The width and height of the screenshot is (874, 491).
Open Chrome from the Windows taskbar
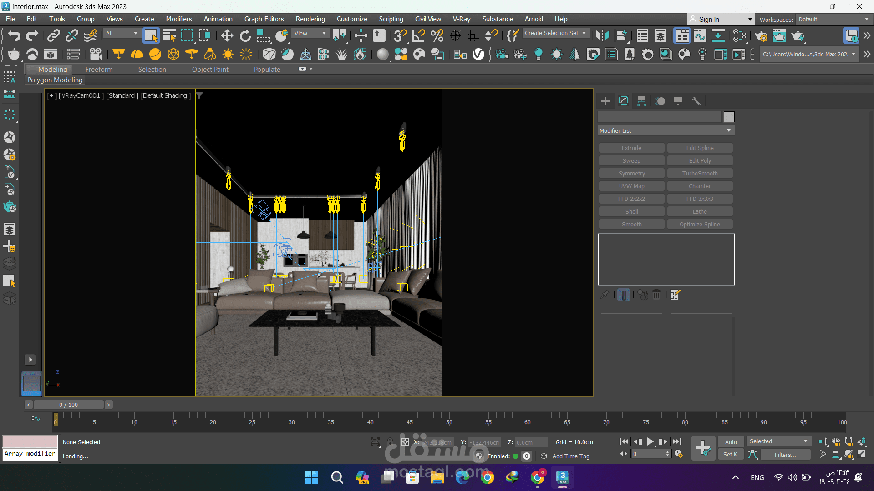[x=487, y=477]
